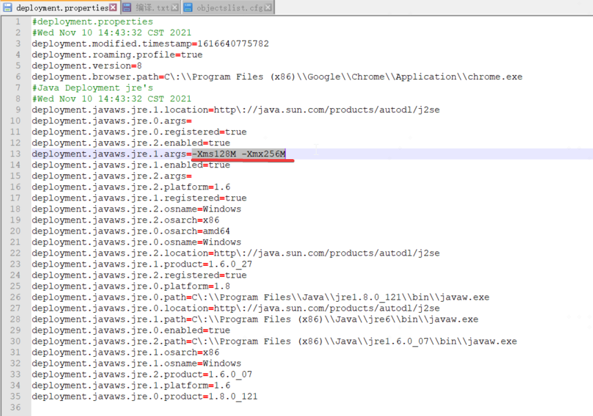This screenshot has height=416, width=593.
Task: Click the file icon on deployment.properties tab
Action: 9,8
